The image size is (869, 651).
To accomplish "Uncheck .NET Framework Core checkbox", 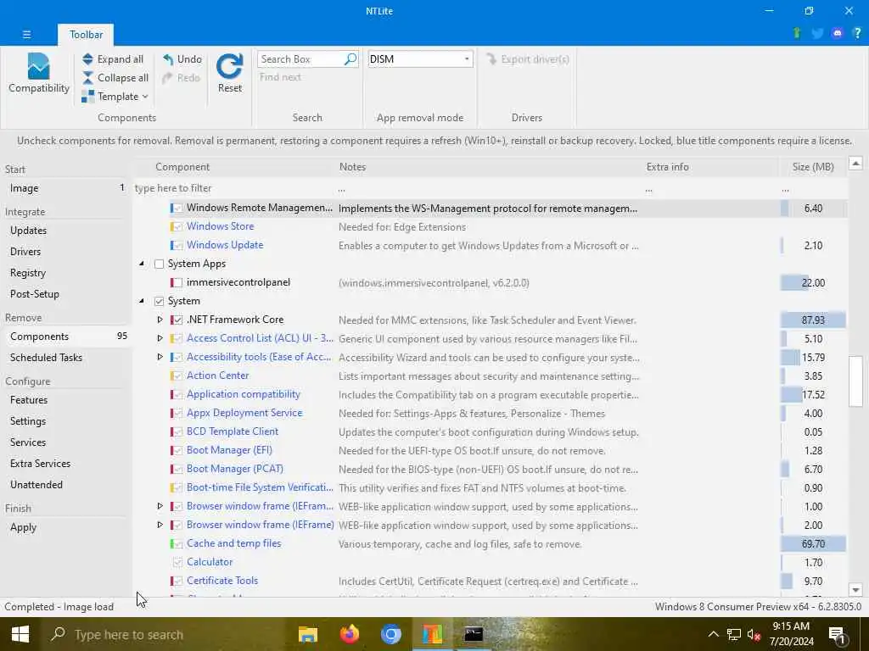I will click(177, 320).
